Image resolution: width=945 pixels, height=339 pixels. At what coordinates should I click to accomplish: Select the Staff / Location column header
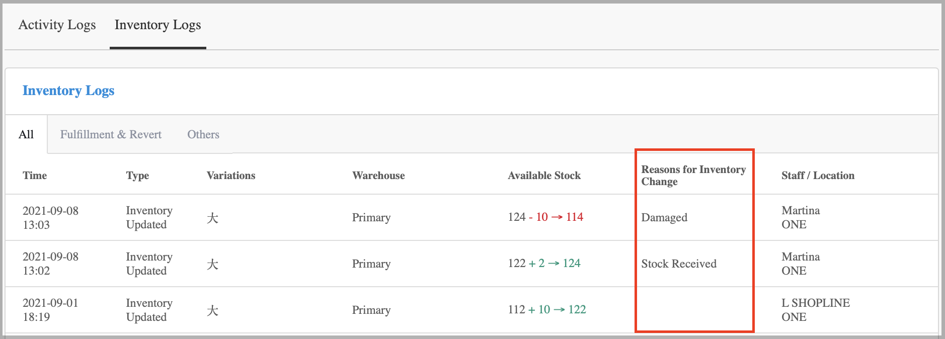click(x=818, y=176)
